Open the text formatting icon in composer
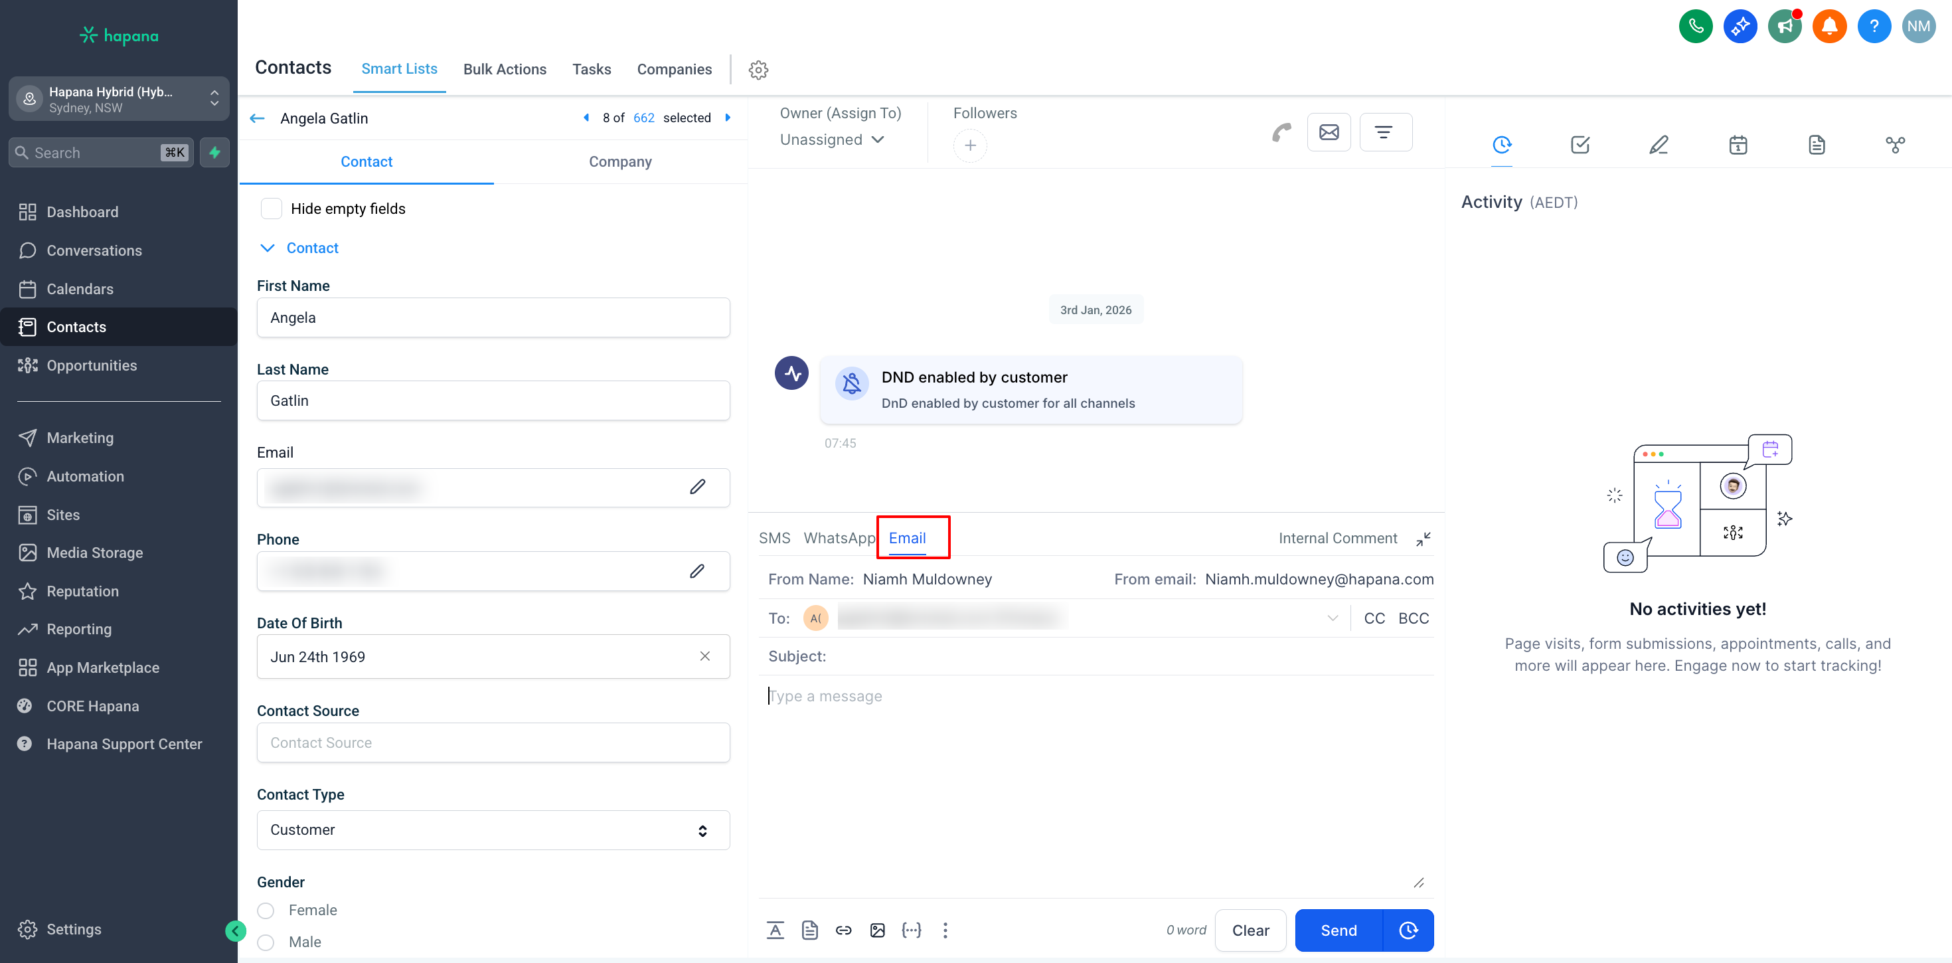1952x963 pixels. pos(775,930)
